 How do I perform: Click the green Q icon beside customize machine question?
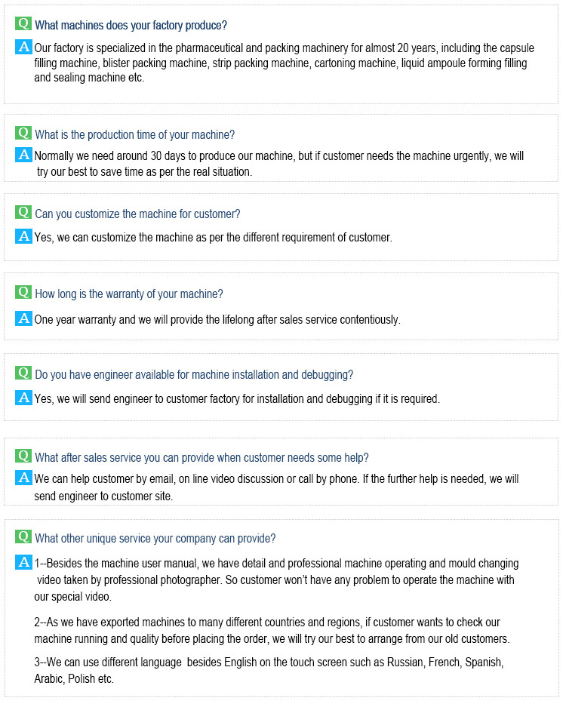pyautogui.click(x=23, y=212)
